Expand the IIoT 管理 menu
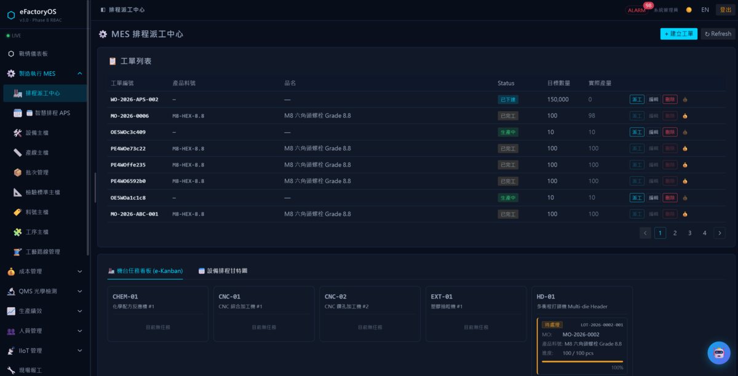Screen dimensions: 738x376 (44, 350)
